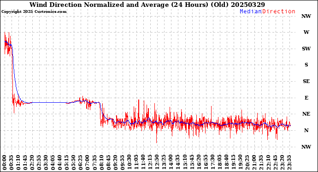Click the '02:20' time label
The image size is (318, 172).
pyautogui.click(x=32, y=162)
